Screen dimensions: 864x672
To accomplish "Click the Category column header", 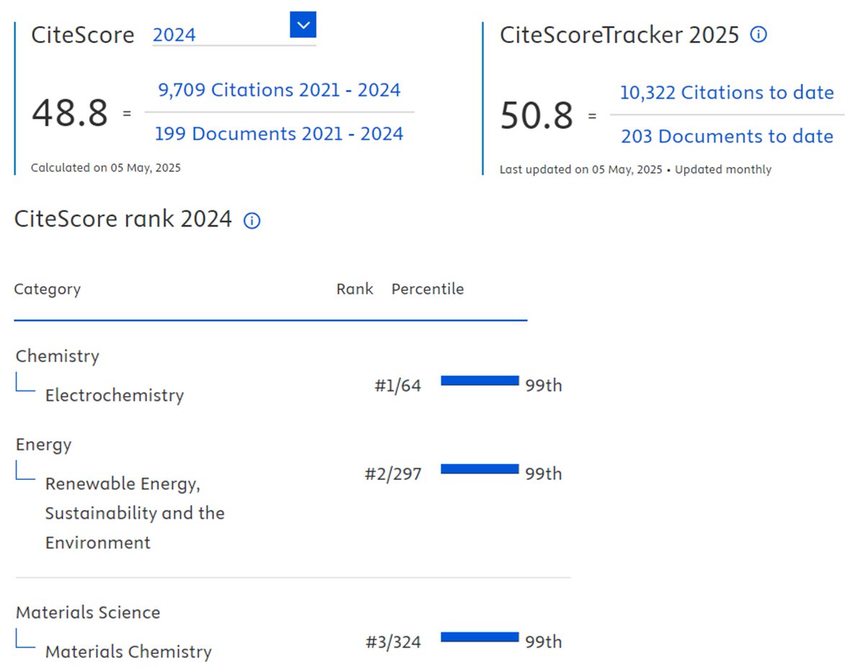I will 48,289.
